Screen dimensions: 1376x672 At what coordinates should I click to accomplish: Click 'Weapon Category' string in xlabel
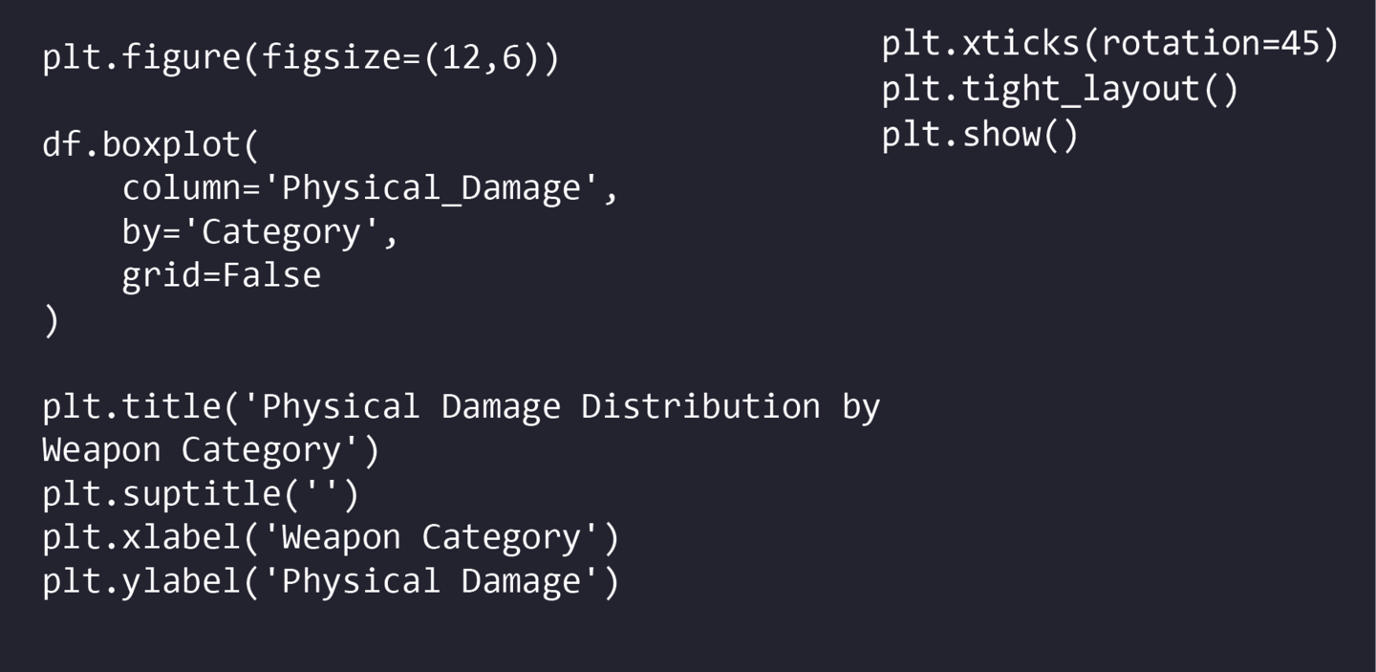tap(430, 537)
